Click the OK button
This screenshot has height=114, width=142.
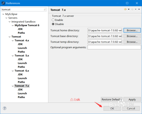pyautogui.click(x=112, y=108)
